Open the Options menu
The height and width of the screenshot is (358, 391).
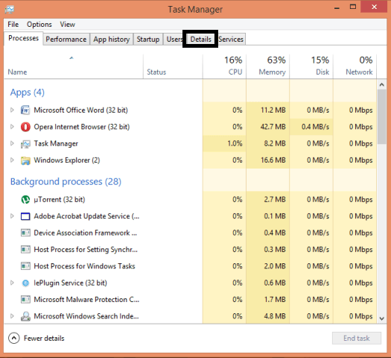point(39,25)
